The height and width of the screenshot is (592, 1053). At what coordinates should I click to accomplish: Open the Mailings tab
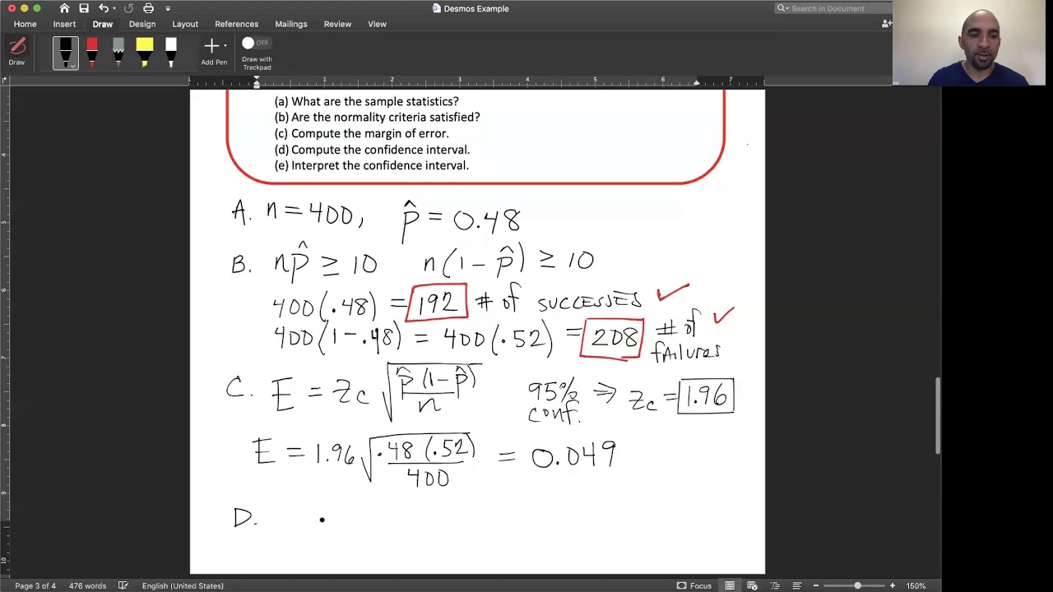(290, 24)
